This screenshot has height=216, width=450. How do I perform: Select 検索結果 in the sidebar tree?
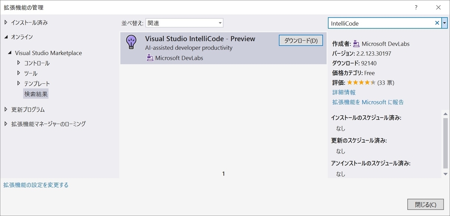[36, 93]
